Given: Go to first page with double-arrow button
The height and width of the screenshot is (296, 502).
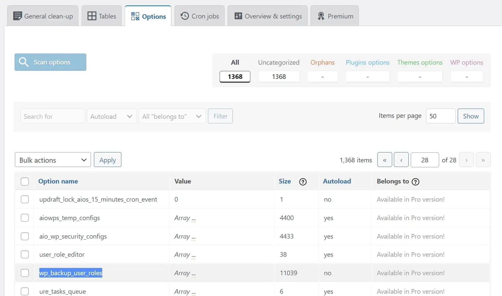Looking at the screenshot, I should tap(385, 160).
